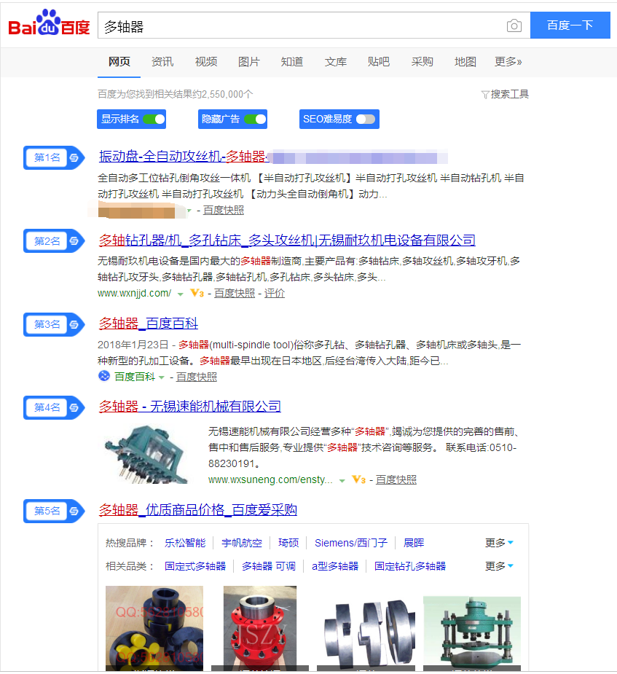Select the 多轴器 可调 category link
This screenshot has height=674, width=617.
coord(269,566)
